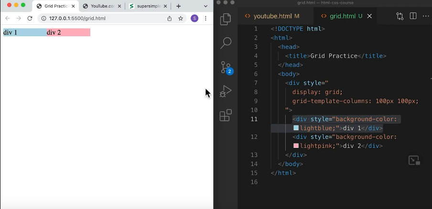Bookmark this page with the star icon
This screenshot has width=432, height=209.
pyautogui.click(x=181, y=18)
